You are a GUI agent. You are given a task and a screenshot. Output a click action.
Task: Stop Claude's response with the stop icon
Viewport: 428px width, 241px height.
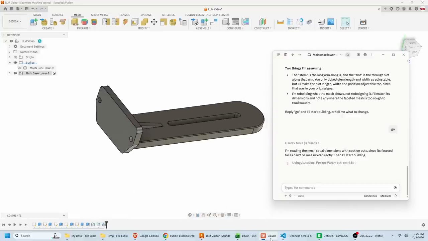[x=395, y=188]
